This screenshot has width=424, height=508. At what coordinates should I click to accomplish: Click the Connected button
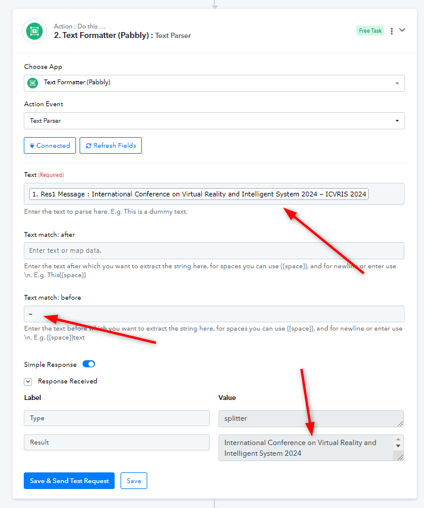point(50,145)
